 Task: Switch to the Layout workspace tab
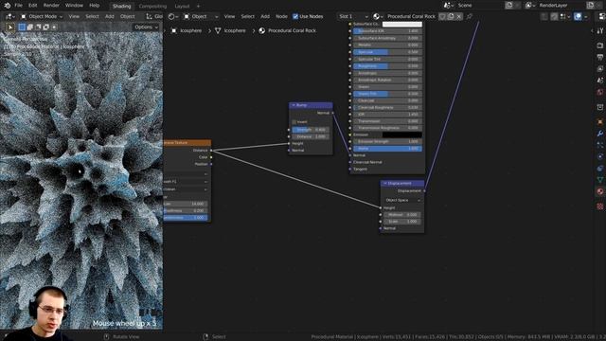pos(182,7)
